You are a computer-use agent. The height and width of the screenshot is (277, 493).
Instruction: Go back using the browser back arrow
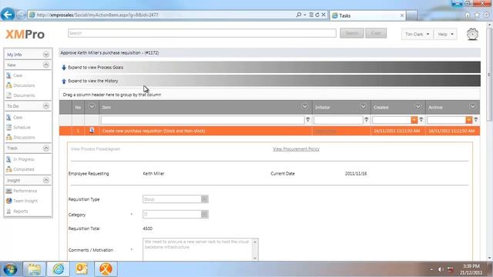8,15
